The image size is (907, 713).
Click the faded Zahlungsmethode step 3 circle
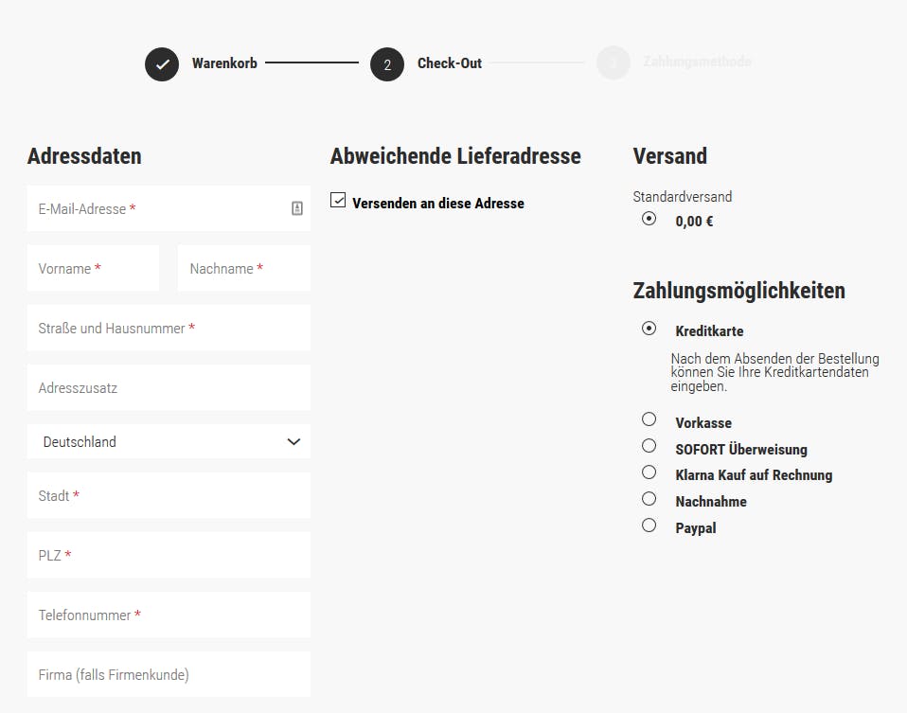(614, 62)
